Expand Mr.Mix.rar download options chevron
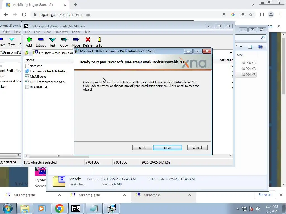Viewport: 286px width, 214px height. click(190, 195)
